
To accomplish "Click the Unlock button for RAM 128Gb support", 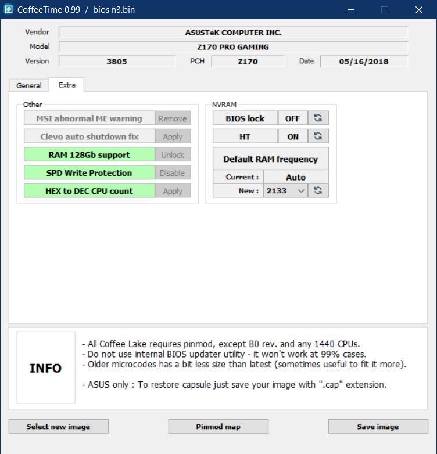I will pos(173,154).
